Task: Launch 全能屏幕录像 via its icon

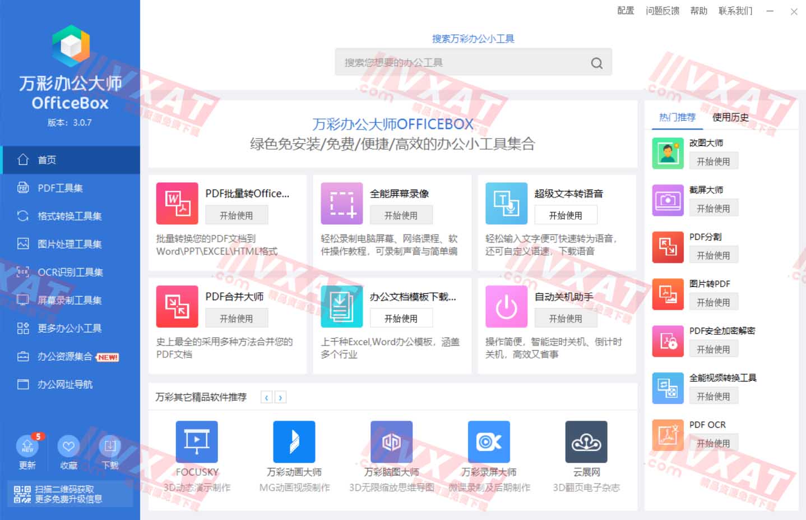Action: click(x=341, y=203)
